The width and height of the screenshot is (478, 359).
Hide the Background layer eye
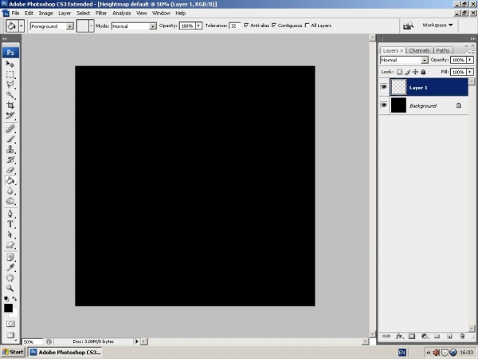coord(384,105)
